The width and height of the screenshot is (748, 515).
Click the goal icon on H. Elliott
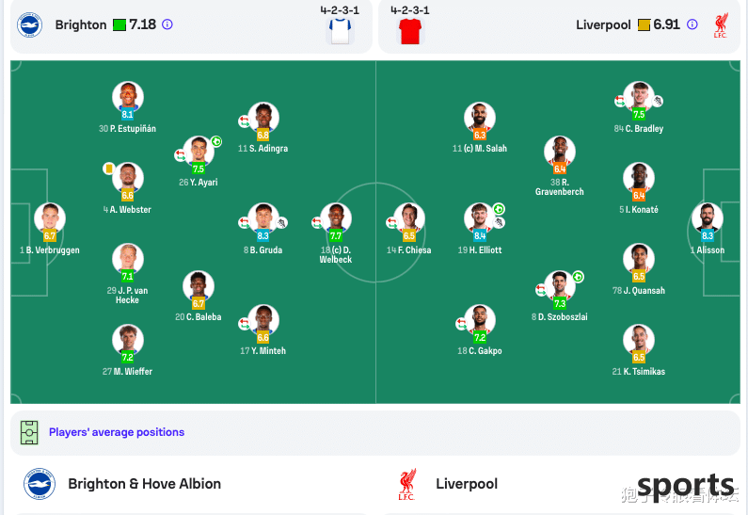pos(499,209)
